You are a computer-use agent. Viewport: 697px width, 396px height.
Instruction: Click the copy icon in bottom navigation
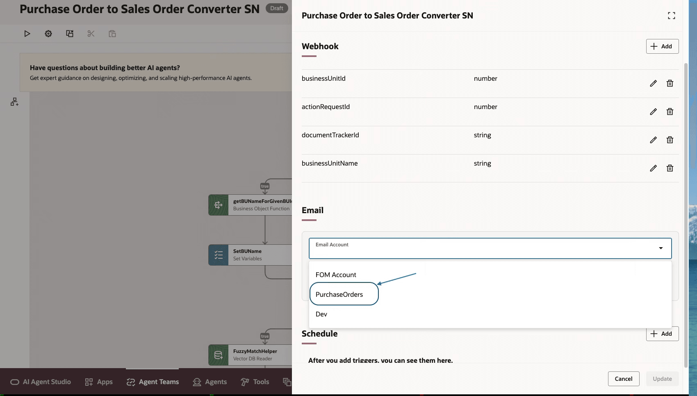tap(287, 382)
